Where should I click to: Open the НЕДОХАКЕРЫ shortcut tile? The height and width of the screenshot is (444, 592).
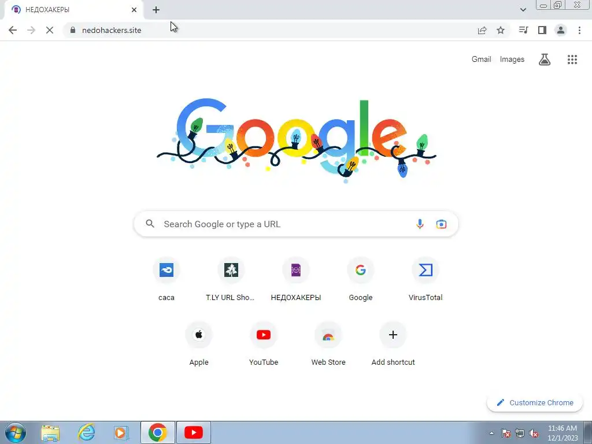pyautogui.click(x=296, y=280)
